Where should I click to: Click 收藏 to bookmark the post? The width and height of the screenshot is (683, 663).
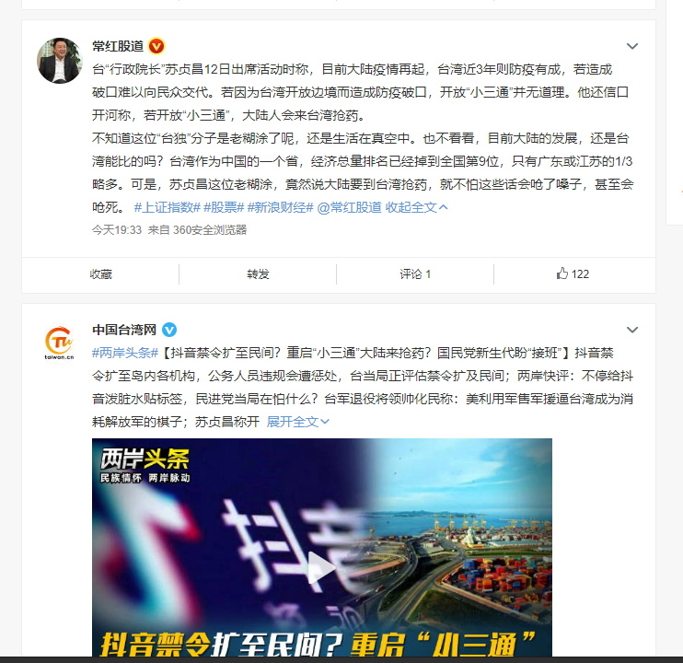pos(100,274)
